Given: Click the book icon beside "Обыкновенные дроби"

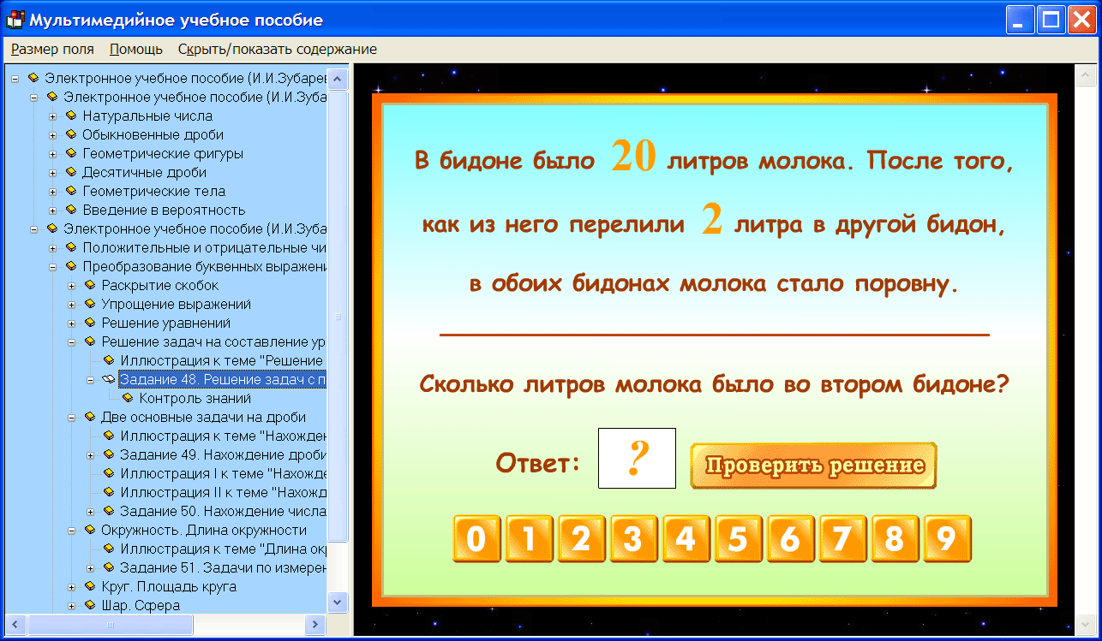Looking at the screenshot, I should (x=72, y=134).
